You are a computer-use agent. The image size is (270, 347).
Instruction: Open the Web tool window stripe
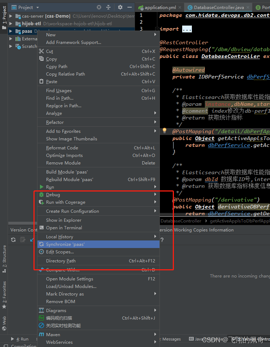click(4, 323)
